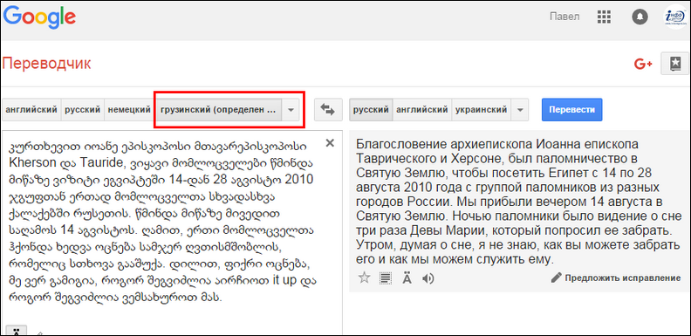The height and width of the screenshot is (336, 691).
Task: Select English as target language
Action: (x=421, y=109)
